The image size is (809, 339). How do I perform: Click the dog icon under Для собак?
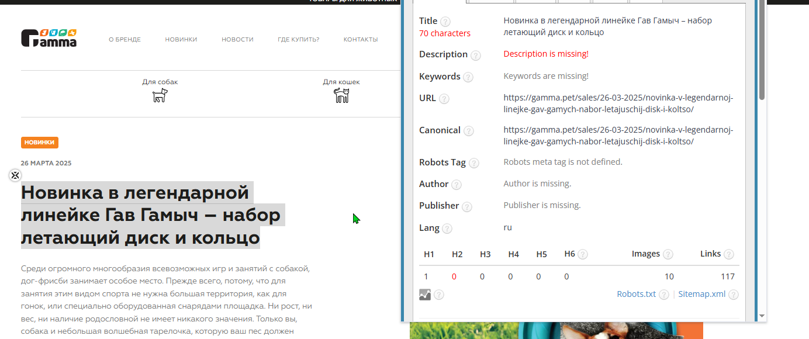160,95
